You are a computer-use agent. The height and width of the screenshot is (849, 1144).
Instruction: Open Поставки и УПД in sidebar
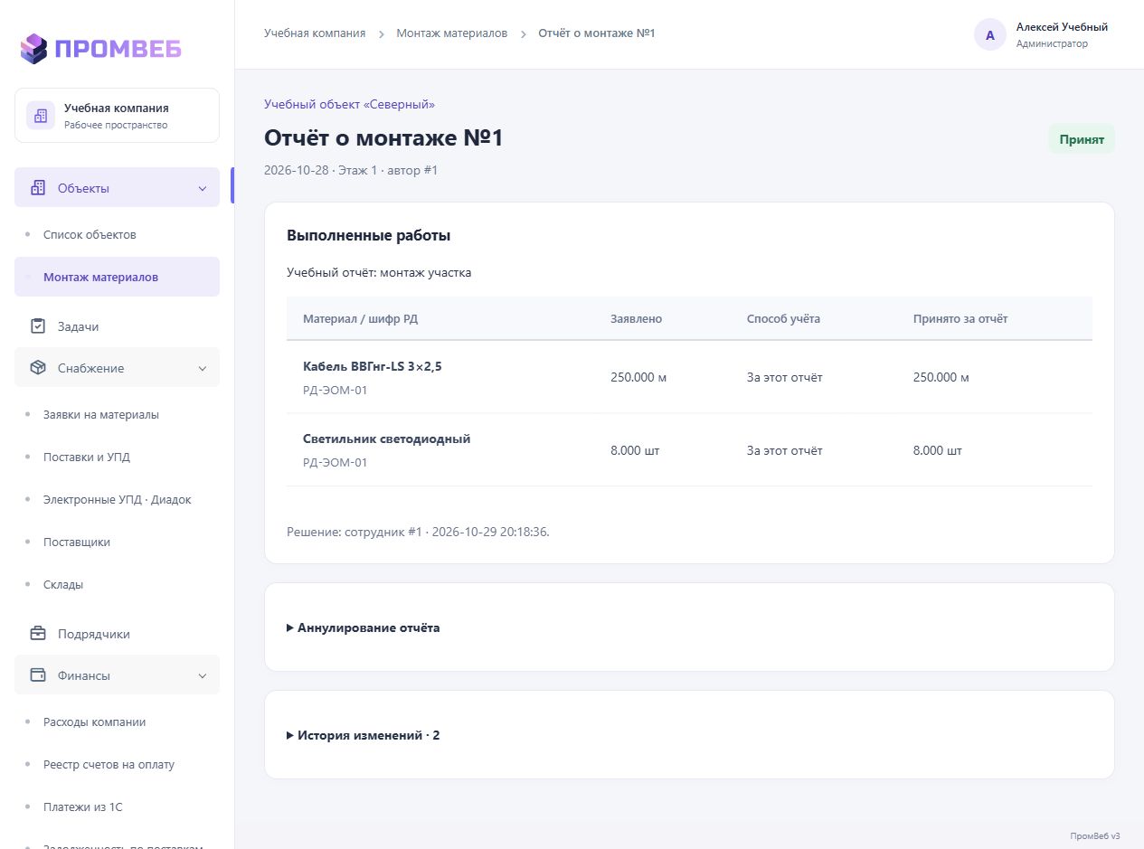[87, 457]
